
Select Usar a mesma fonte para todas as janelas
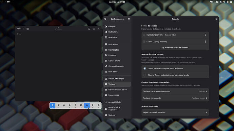pos(175,69)
